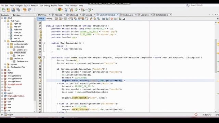Click the Undo toolbar icon

coord(25,10)
